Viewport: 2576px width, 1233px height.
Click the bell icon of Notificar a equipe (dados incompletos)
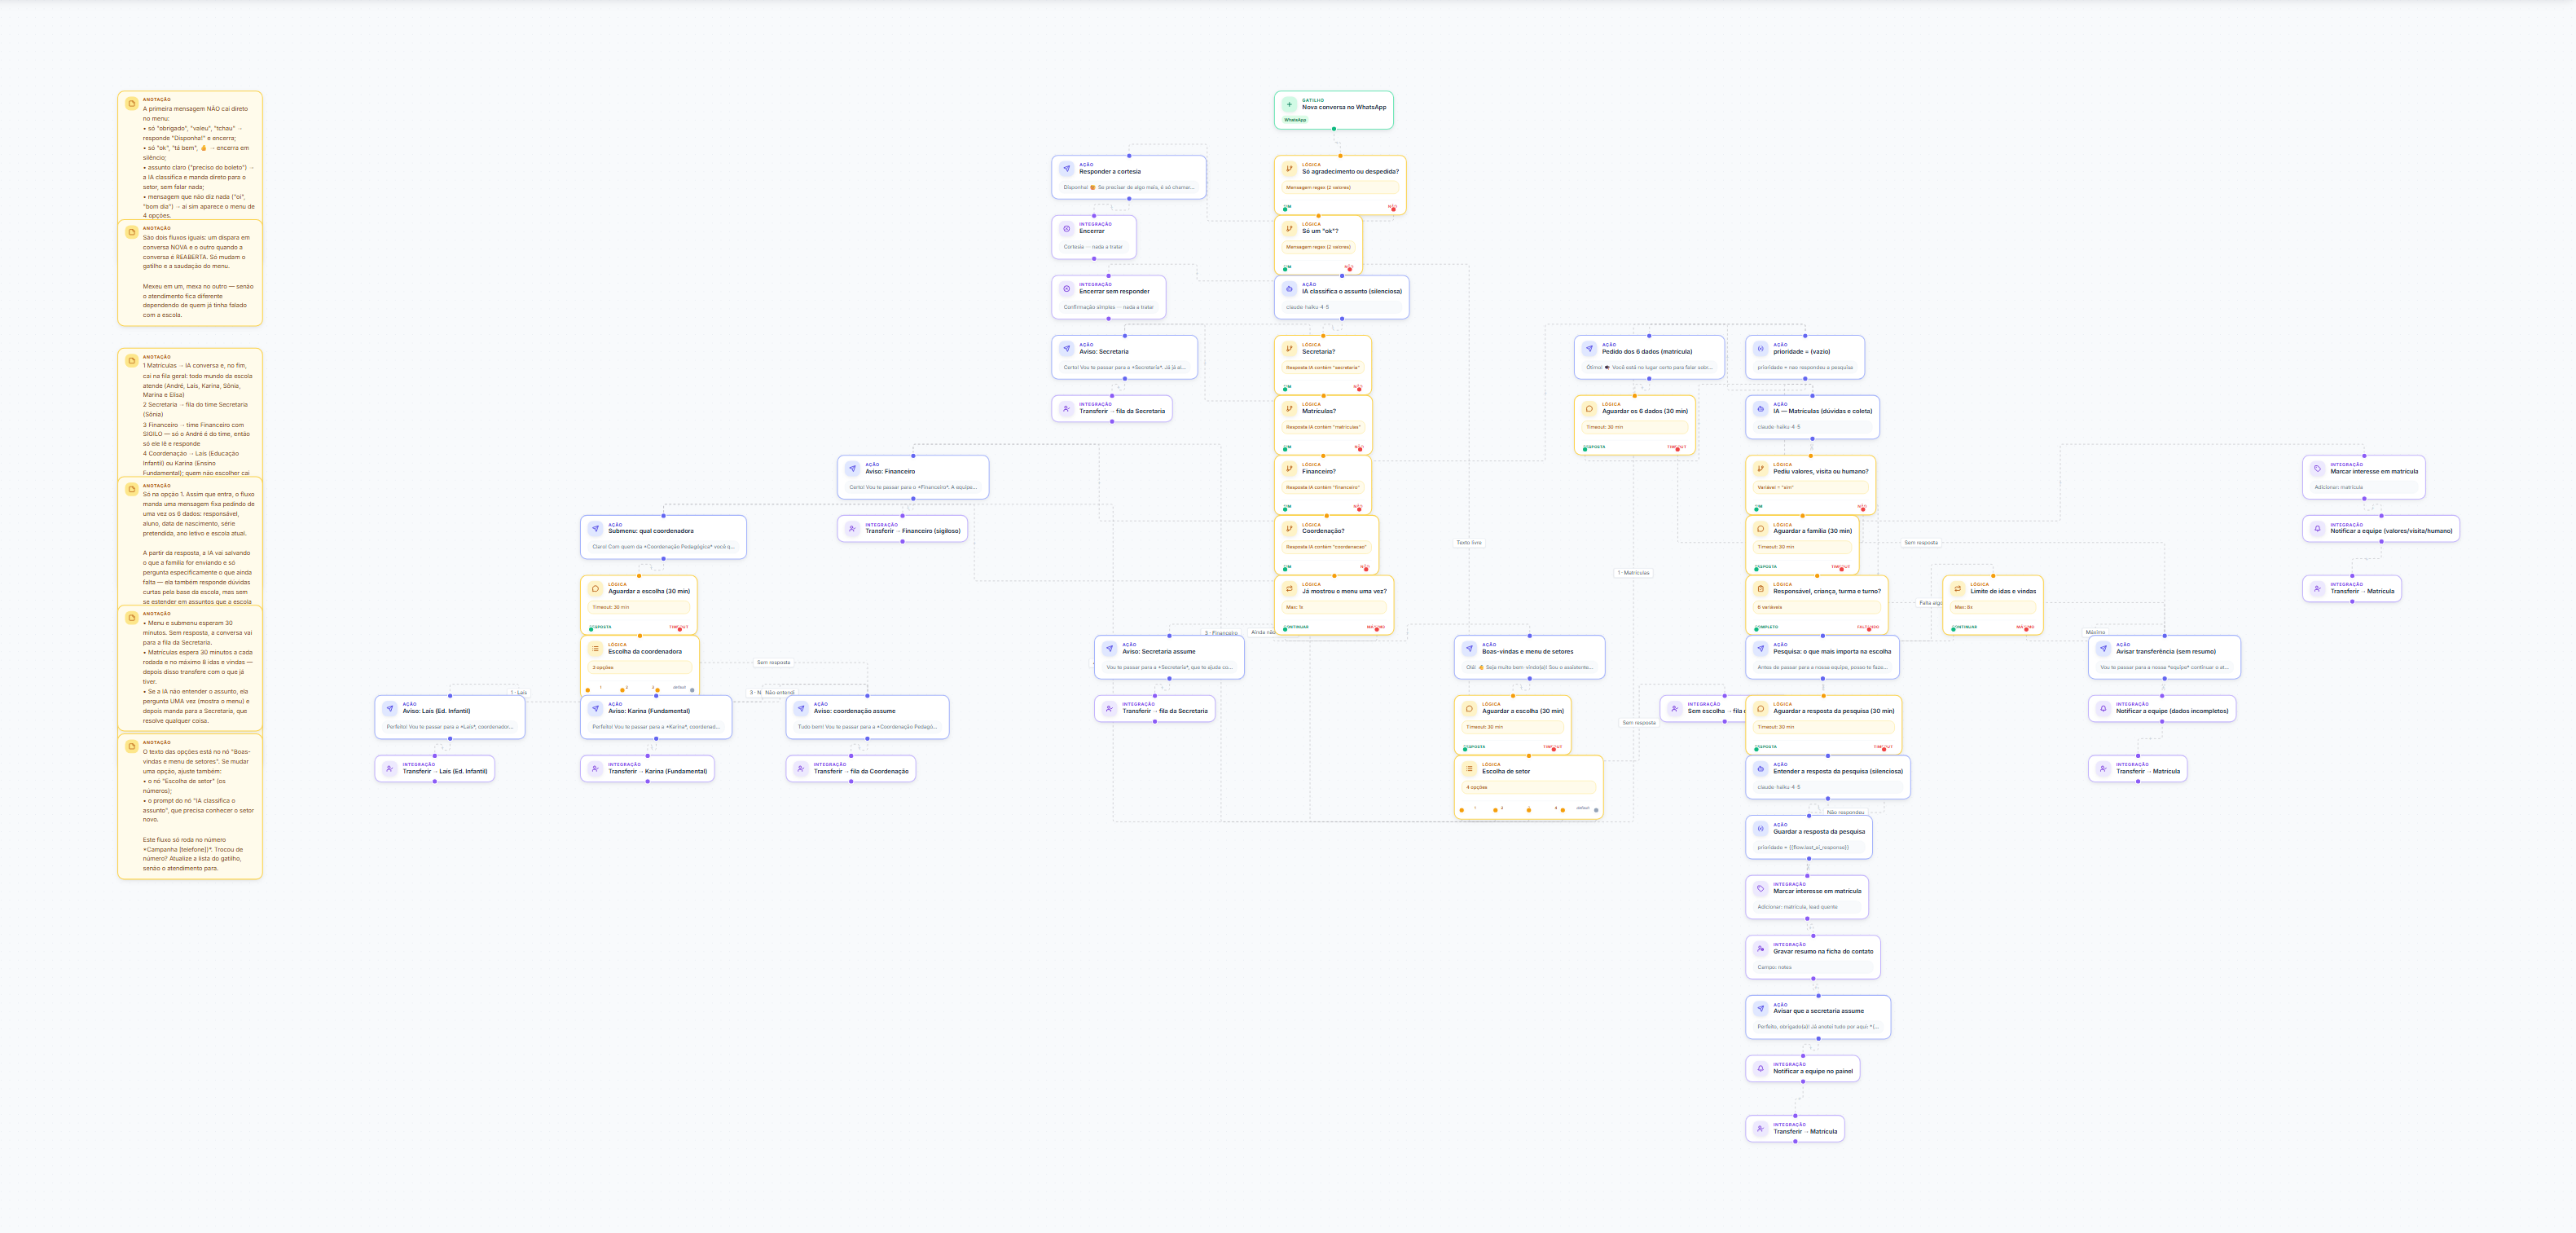coord(2103,708)
